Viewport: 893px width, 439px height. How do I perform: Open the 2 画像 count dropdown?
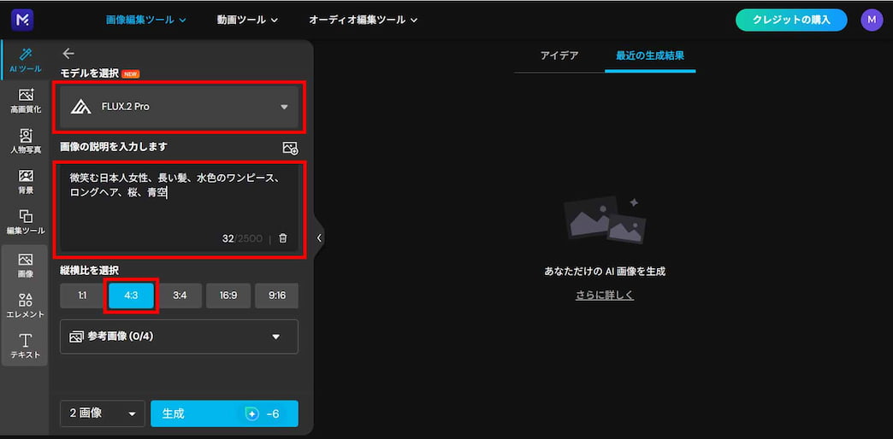click(103, 413)
